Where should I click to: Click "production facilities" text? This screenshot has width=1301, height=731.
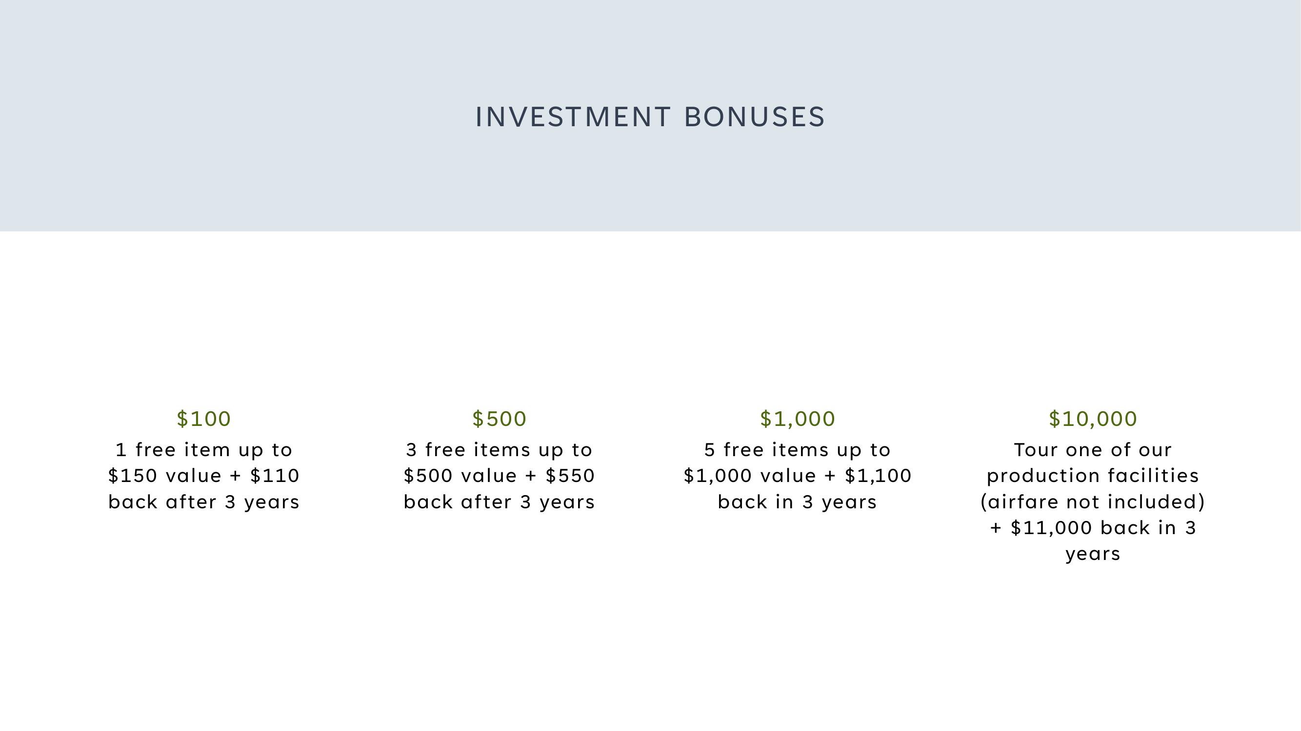(1093, 476)
